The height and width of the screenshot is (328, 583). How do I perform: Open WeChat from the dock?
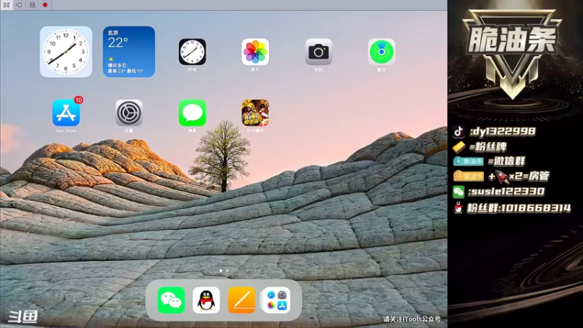171,300
